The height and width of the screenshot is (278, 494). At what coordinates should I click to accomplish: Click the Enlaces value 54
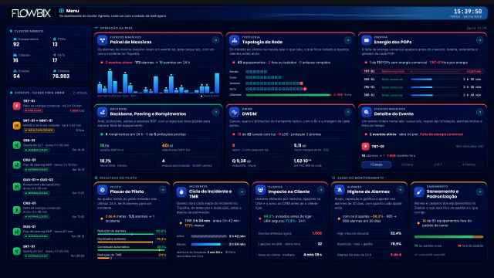16,76
